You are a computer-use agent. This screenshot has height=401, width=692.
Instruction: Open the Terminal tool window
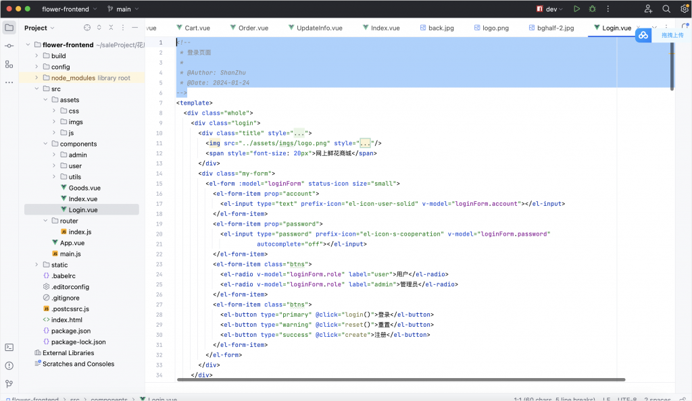click(9, 347)
